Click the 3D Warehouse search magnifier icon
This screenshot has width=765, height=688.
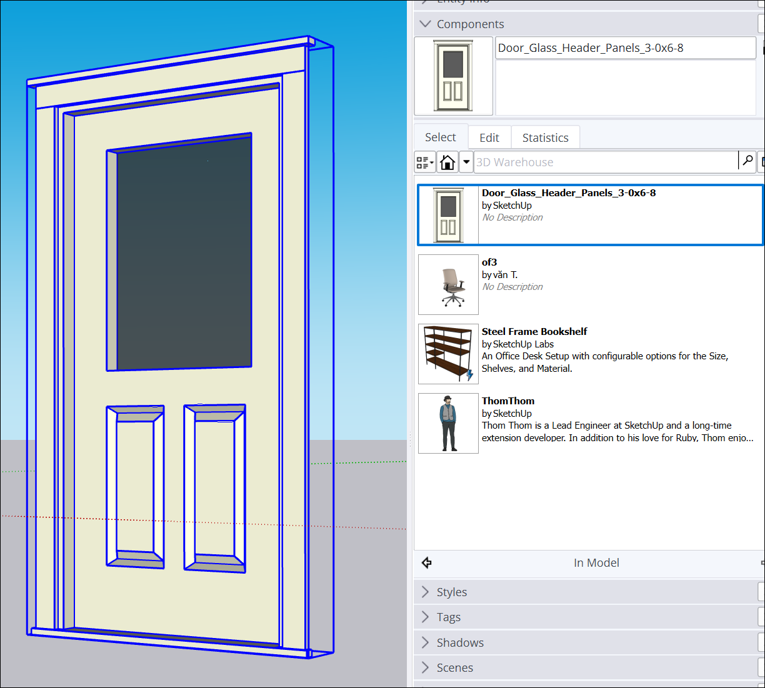point(747,161)
